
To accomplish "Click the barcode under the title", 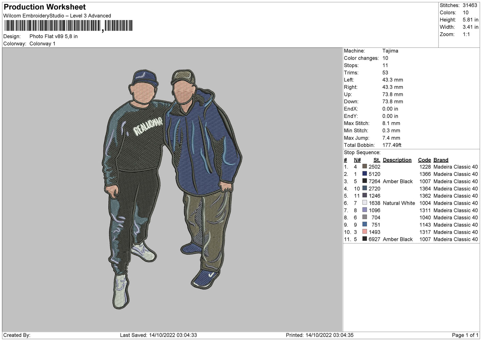I will coord(69,26).
